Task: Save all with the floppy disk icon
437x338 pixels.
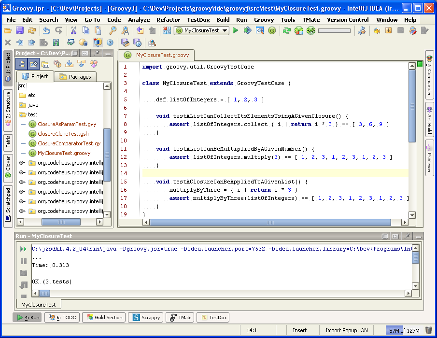Action: click(20, 30)
